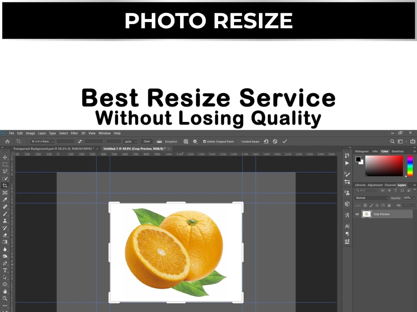The height and width of the screenshot is (312, 417).
Task: Select the Path Selection tool
Action: [5, 277]
